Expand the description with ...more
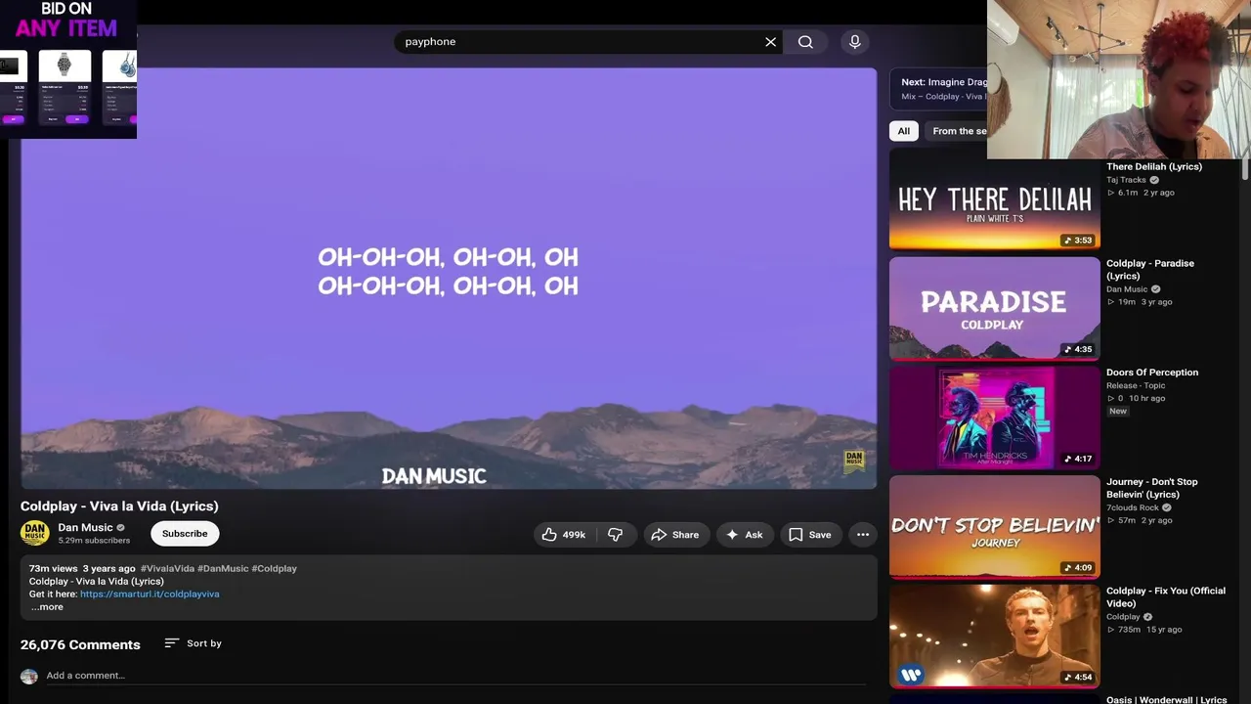The image size is (1251, 704). [x=47, y=607]
